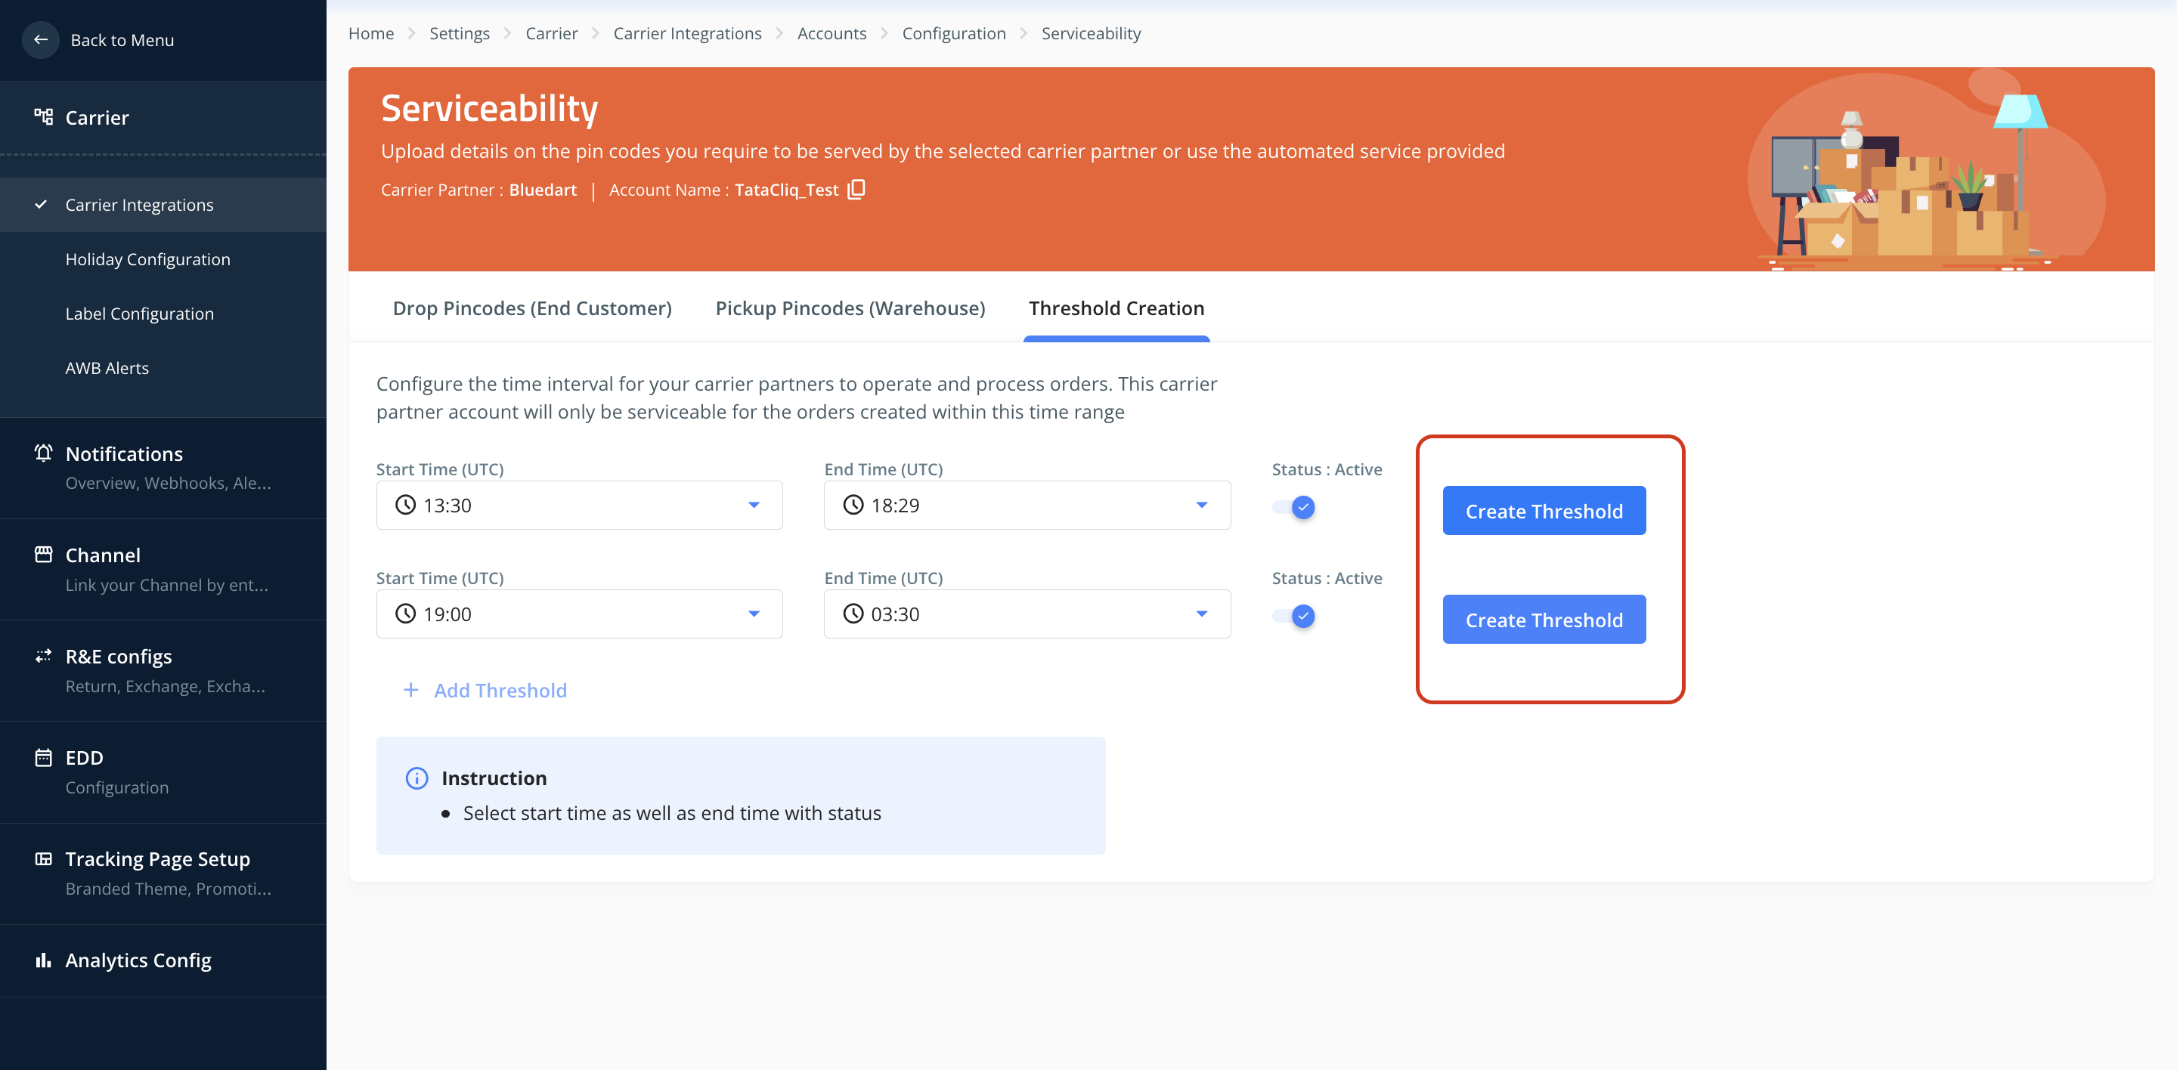2177x1070 pixels.
Task: Click the back arrow icon
Action: point(40,40)
